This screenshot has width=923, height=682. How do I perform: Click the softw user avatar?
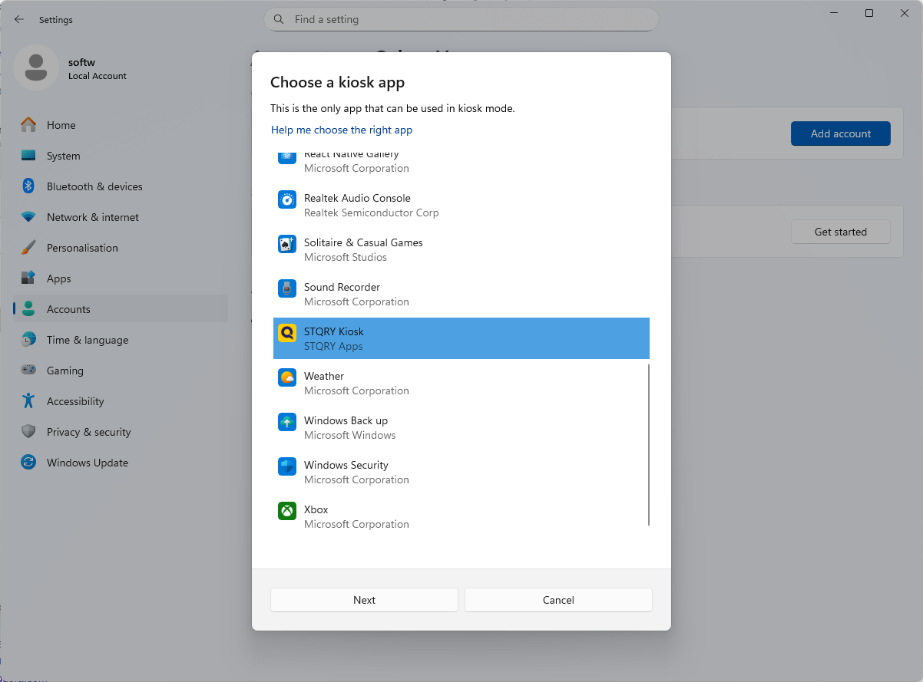coord(36,68)
